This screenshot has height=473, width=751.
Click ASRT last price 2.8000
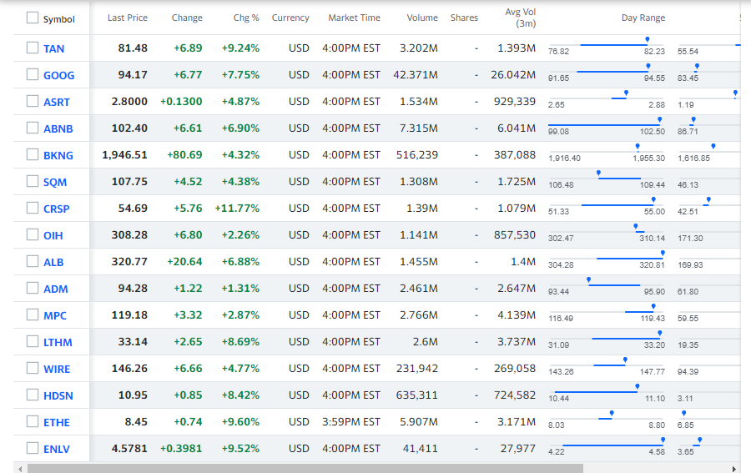point(129,102)
